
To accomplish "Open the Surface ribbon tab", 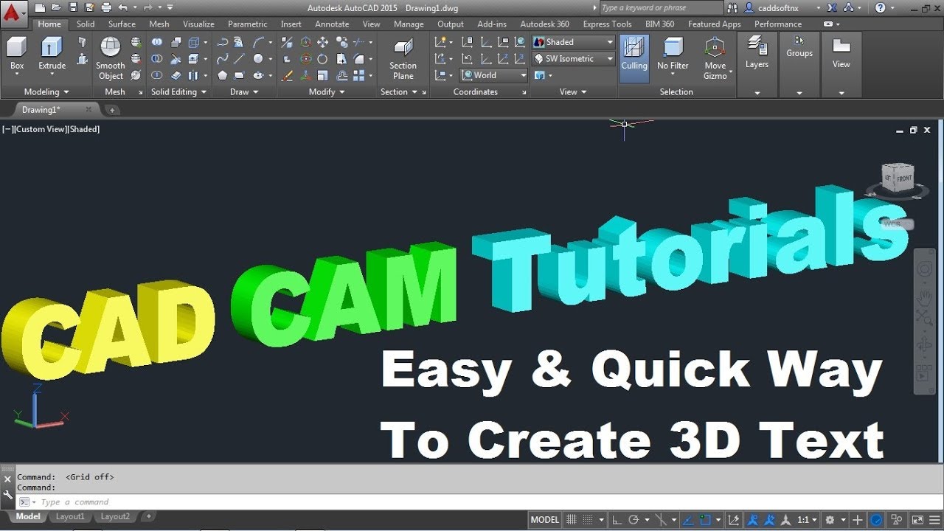I will click(122, 24).
